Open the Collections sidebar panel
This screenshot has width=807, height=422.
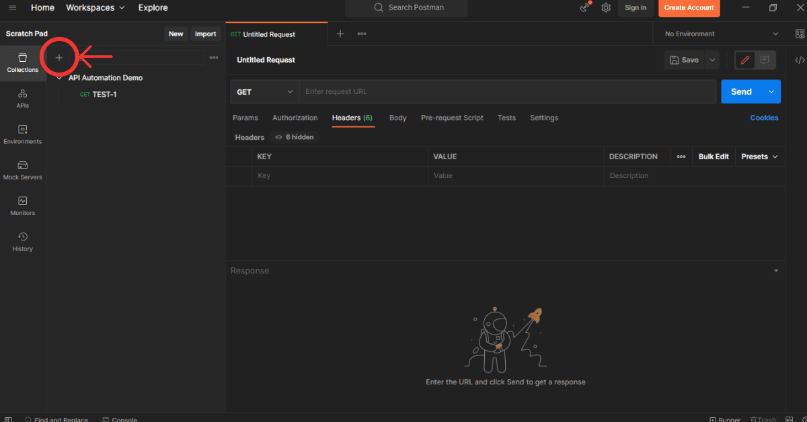point(23,62)
